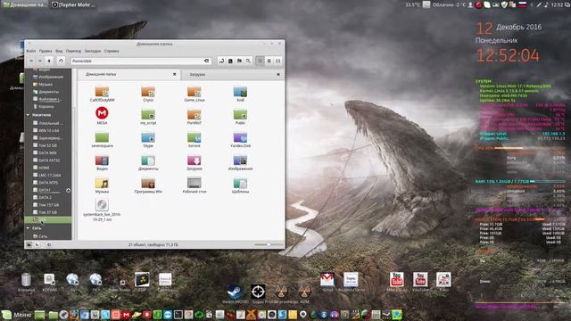Screen dimensions: 571x321
Task: Open terminal here toolbar icon
Action: [x=230, y=61]
